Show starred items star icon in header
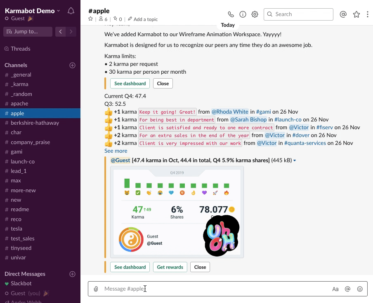Viewport: 373px width, 303px height. 356,14
